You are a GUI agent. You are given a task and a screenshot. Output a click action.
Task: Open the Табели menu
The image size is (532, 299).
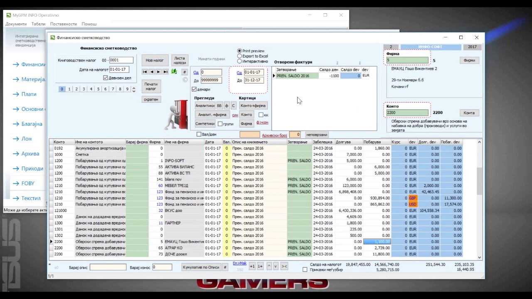(38, 24)
